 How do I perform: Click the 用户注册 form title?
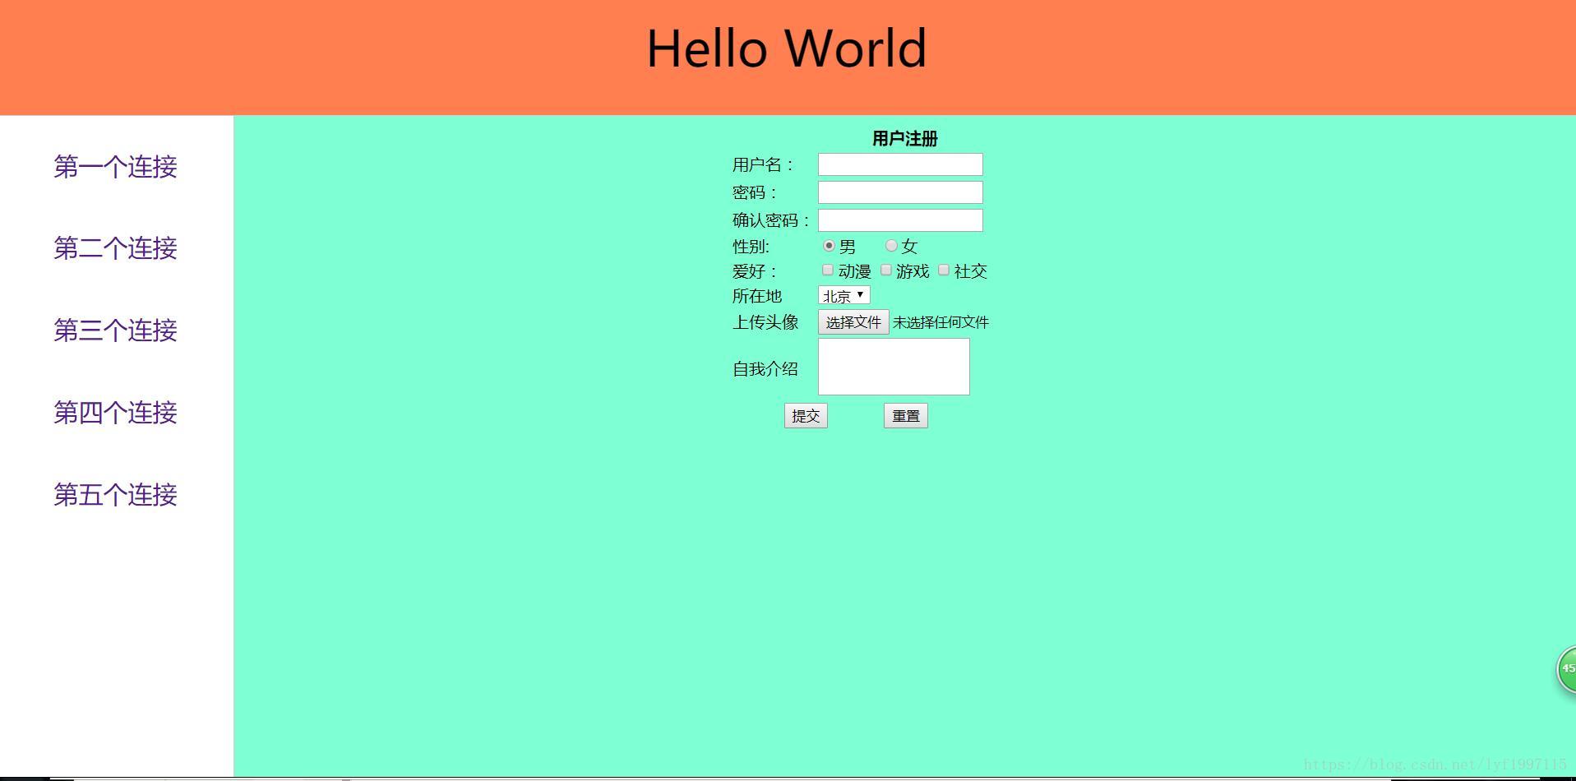click(x=905, y=139)
